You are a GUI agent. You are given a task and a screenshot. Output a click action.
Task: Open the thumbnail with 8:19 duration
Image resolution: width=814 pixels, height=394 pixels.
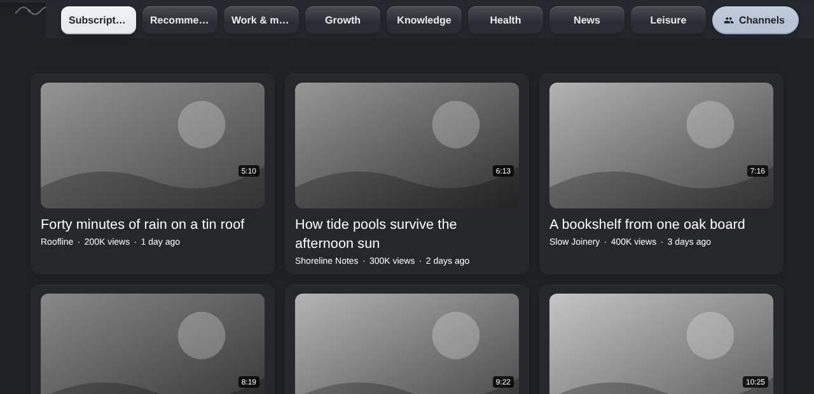point(153,344)
